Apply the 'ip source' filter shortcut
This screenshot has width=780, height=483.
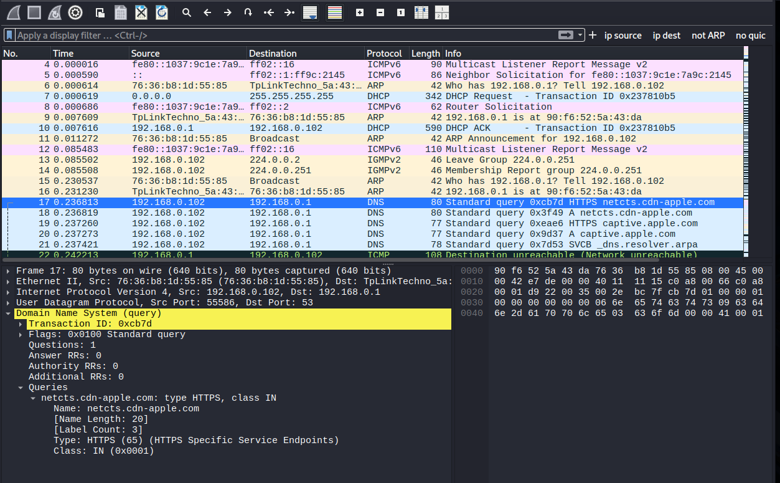623,36
